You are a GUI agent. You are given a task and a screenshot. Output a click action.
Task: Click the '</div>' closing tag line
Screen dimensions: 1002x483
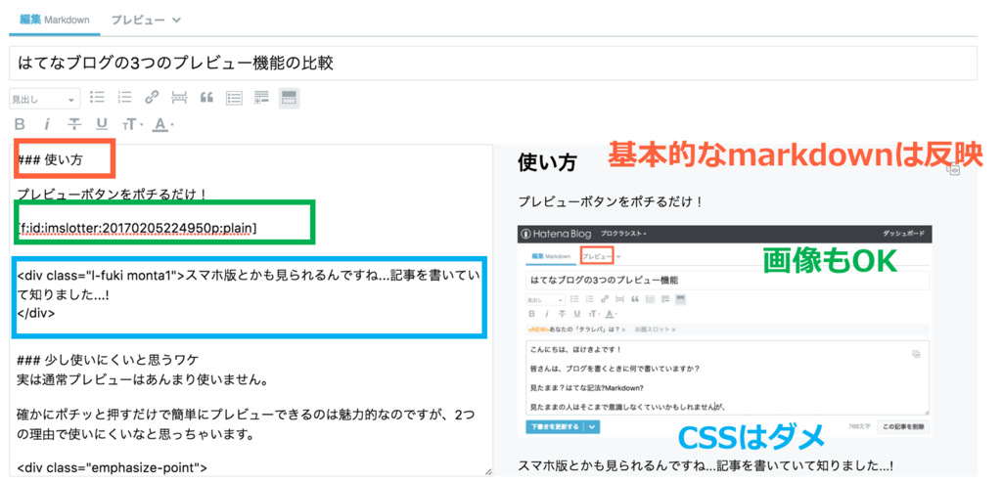click(36, 313)
